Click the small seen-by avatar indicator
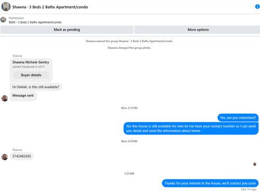The width and height of the screenshot is (260, 191). coord(255,164)
